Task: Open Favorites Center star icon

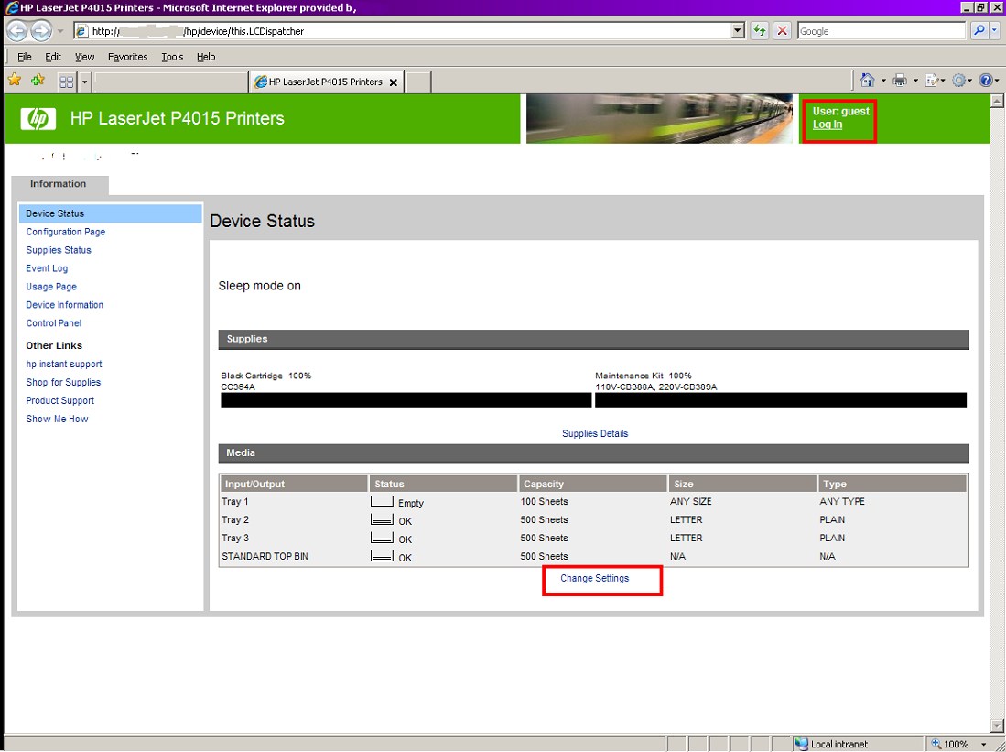Action: point(15,81)
